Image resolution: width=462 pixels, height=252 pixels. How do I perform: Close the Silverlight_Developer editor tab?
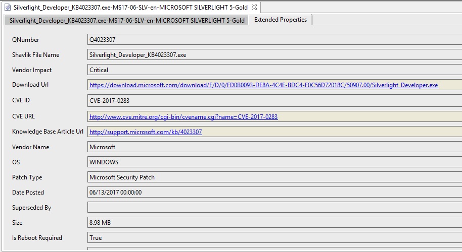(x=254, y=7)
